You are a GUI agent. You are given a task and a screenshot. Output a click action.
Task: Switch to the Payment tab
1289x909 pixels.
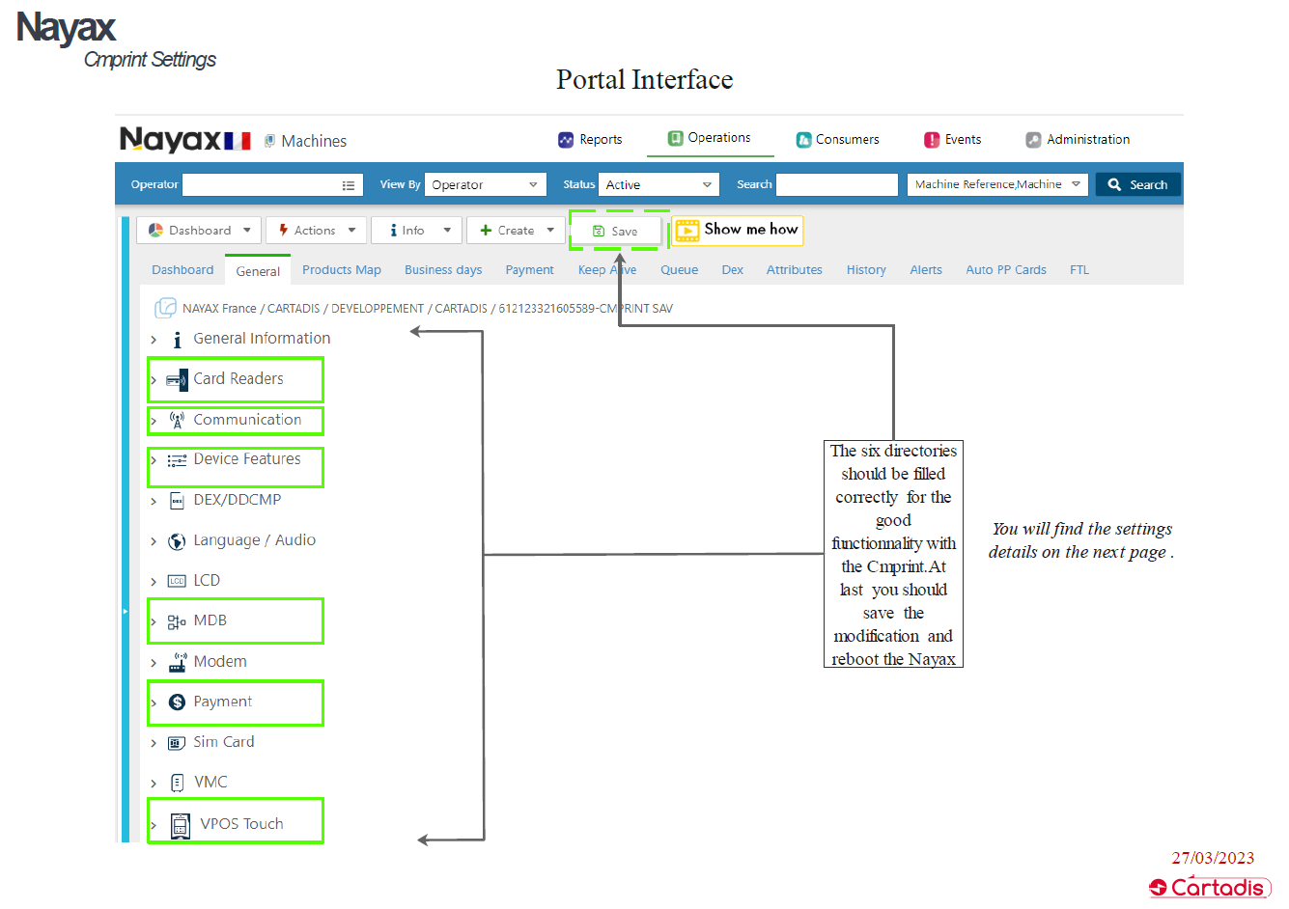(529, 270)
